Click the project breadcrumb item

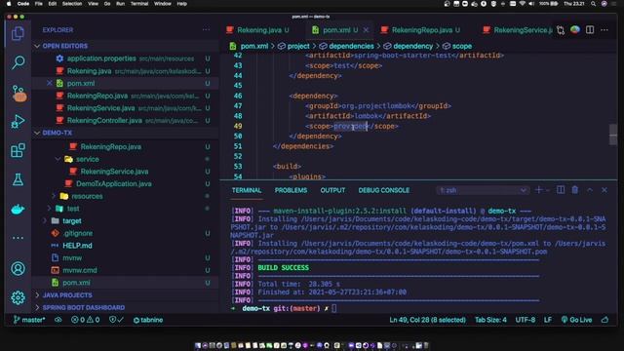293,46
